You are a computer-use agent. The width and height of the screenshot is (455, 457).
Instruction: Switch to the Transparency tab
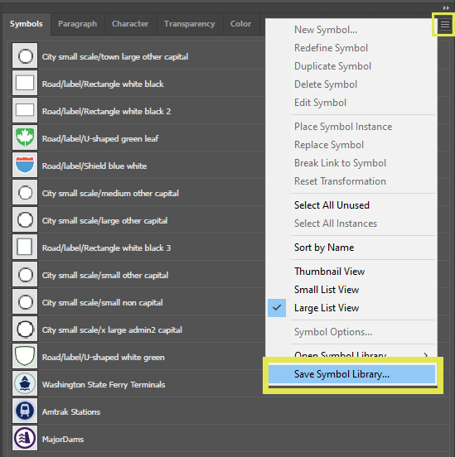click(190, 24)
